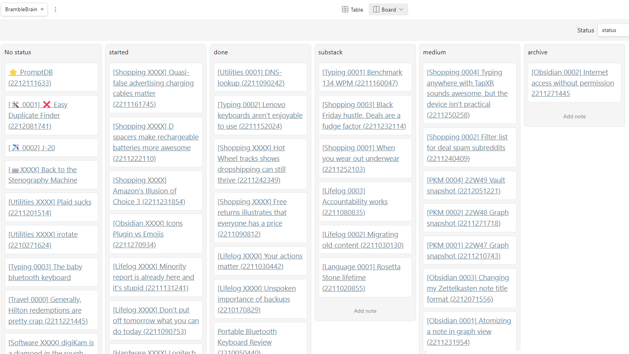Viewport: 629px width, 354px height.
Task: Open the irotate utilities note
Action: tap(43, 240)
